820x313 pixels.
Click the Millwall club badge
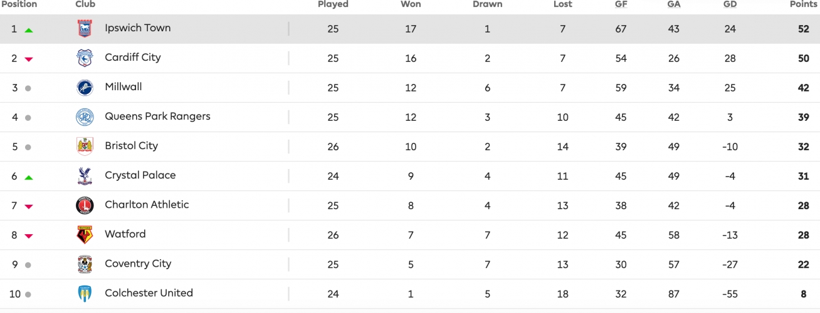coord(85,88)
